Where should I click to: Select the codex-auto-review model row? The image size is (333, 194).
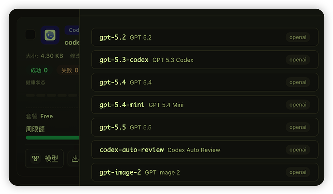coord(205,150)
